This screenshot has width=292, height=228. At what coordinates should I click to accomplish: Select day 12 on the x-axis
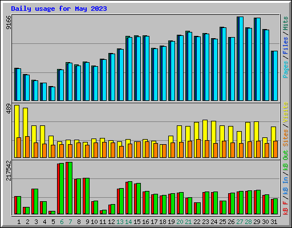[111, 222]
